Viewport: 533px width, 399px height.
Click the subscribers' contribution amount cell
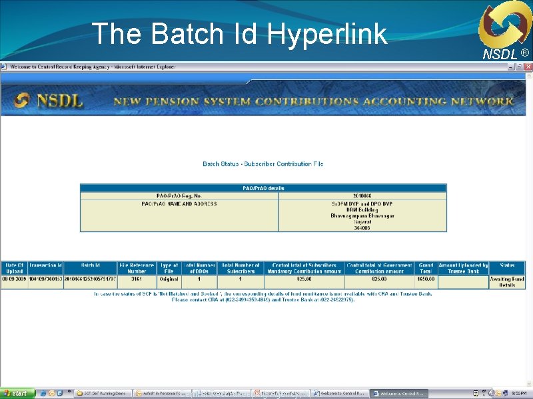[x=304, y=282]
